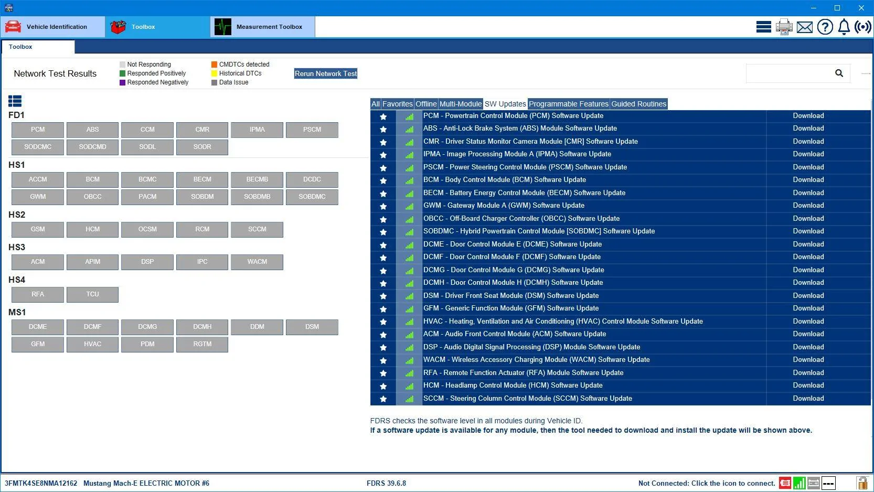Download SOBDMC Software Update
This screenshot has width=874, height=492.
tap(808, 231)
